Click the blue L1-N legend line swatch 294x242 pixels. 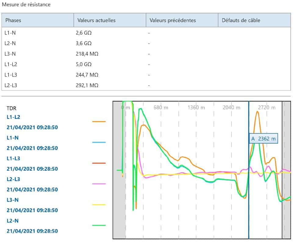point(99,142)
